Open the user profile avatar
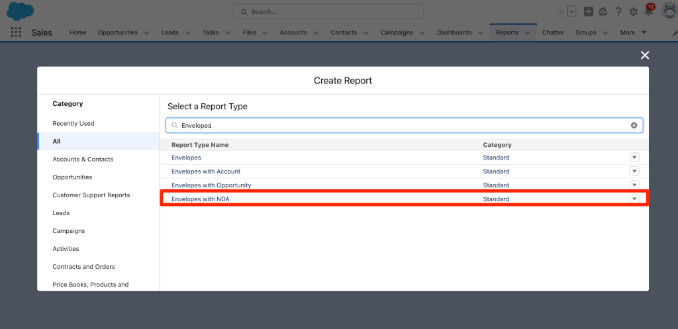This screenshot has height=329, width=678. point(668,11)
